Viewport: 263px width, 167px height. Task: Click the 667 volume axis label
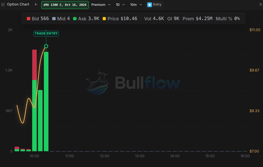tap(9, 111)
